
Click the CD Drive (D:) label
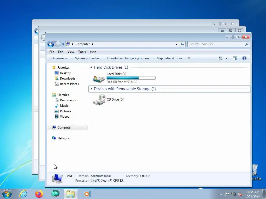click(x=116, y=99)
